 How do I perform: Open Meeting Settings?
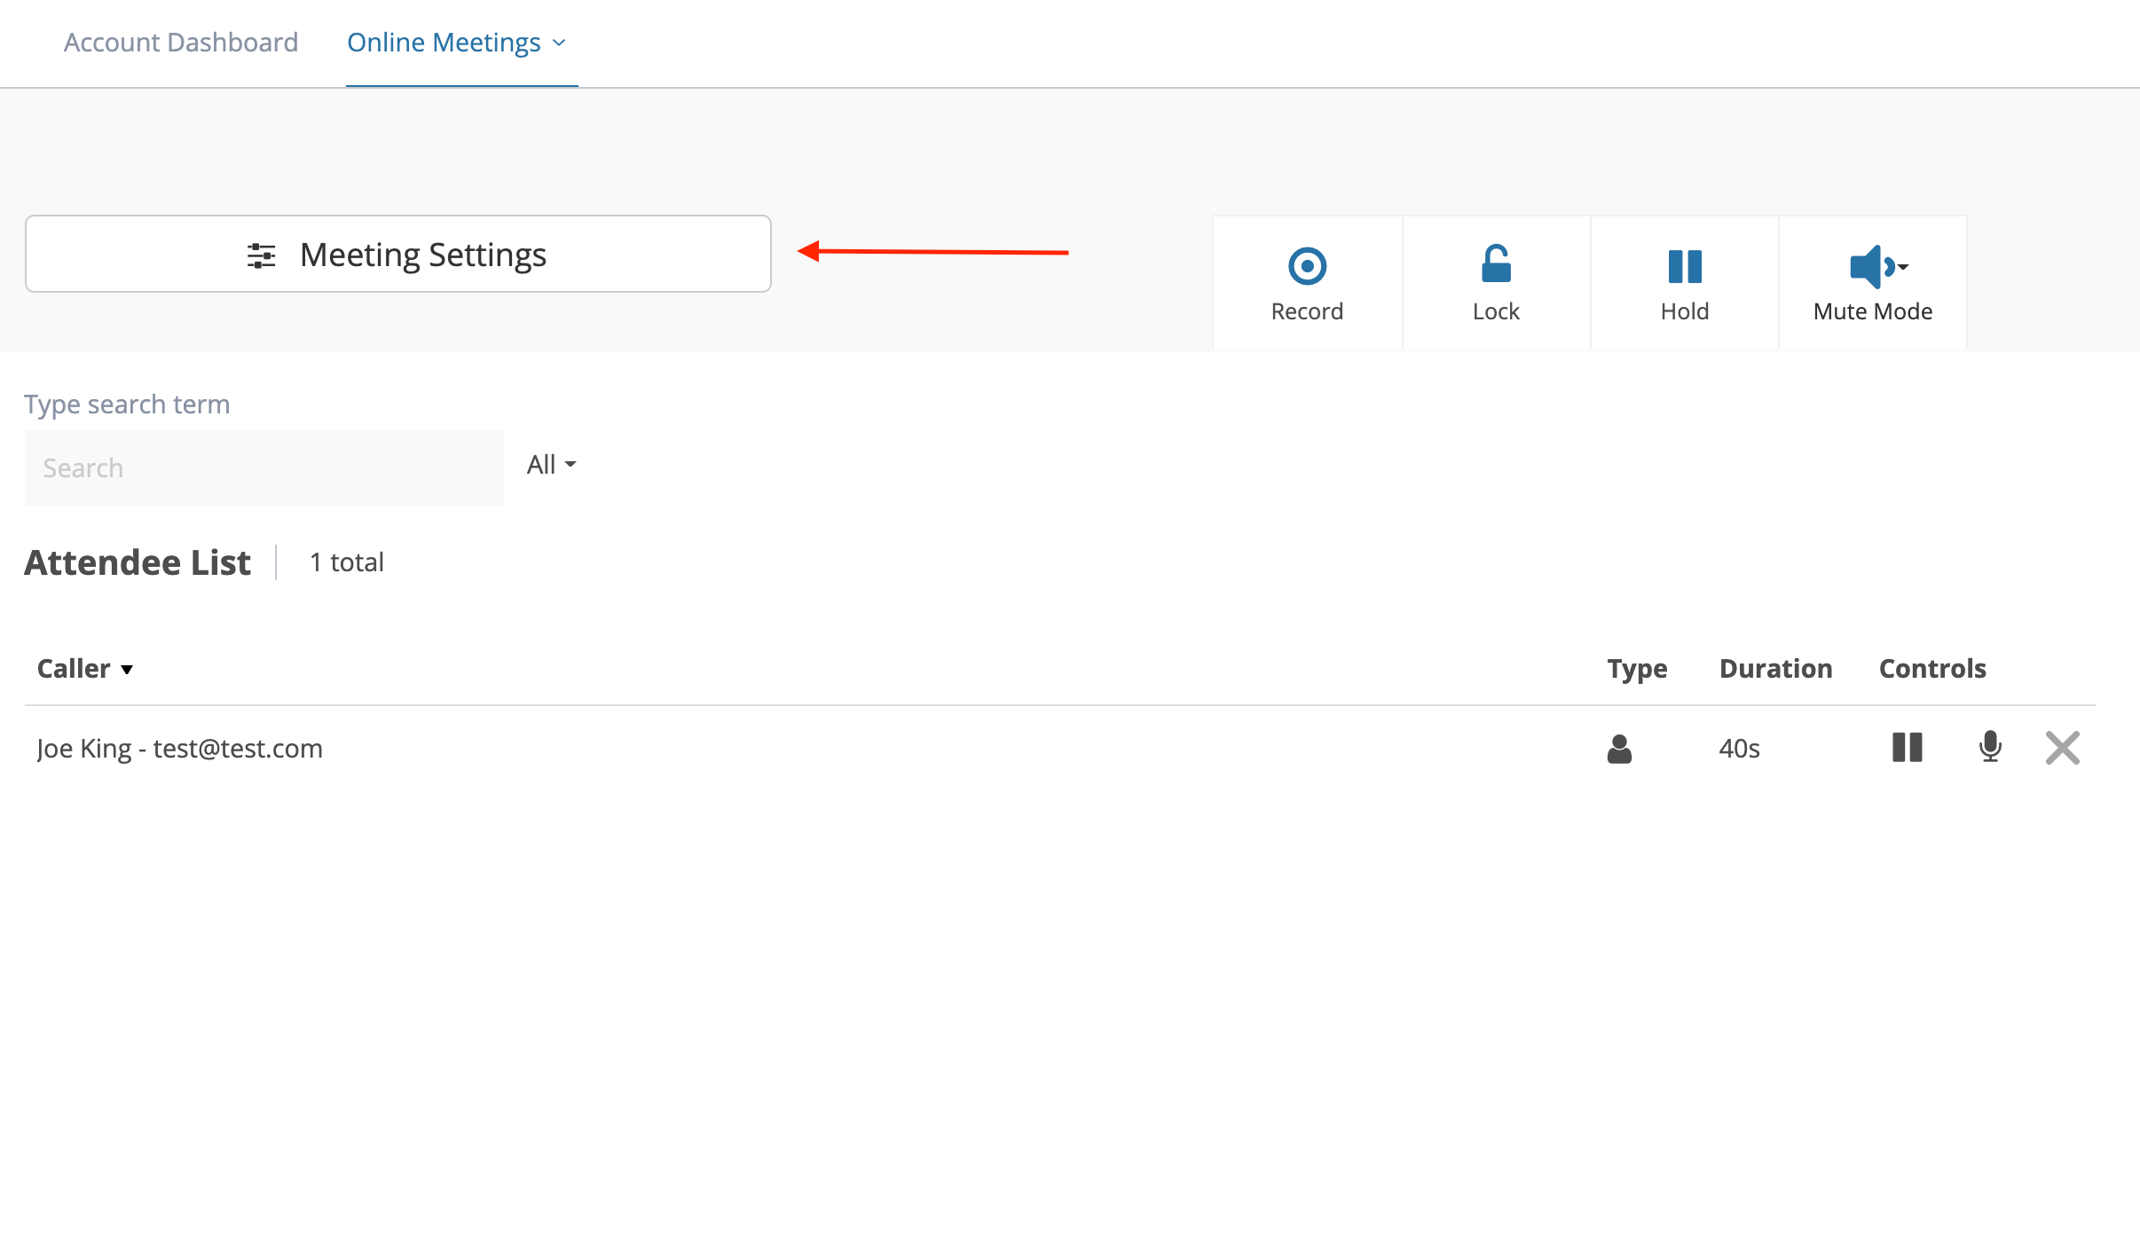click(397, 254)
